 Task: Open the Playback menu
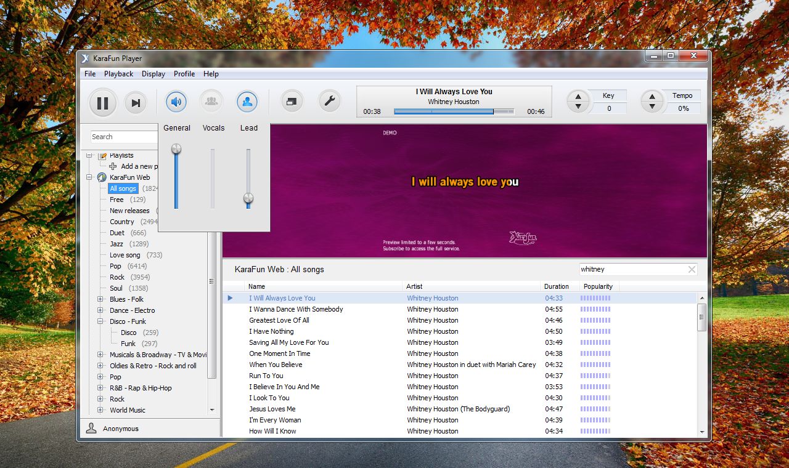pos(118,74)
